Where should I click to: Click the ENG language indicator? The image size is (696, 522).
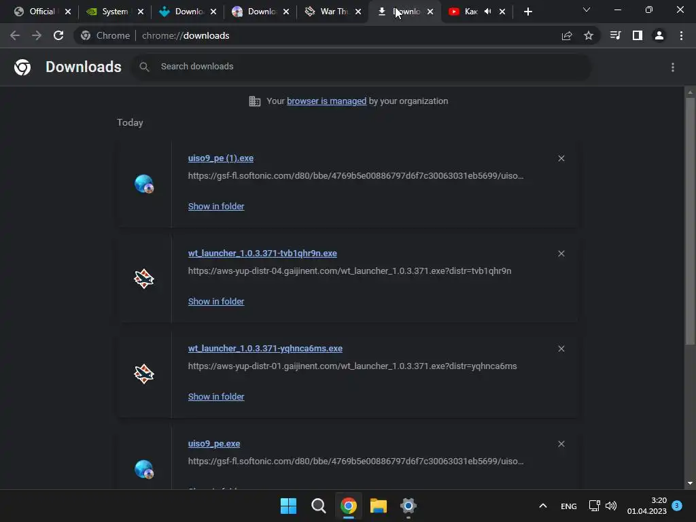pos(569,506)
